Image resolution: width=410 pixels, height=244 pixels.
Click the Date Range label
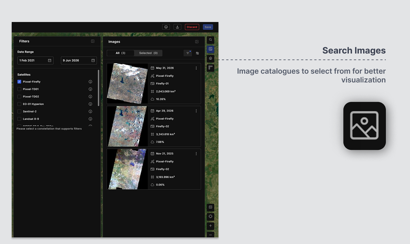click(25, 52)
